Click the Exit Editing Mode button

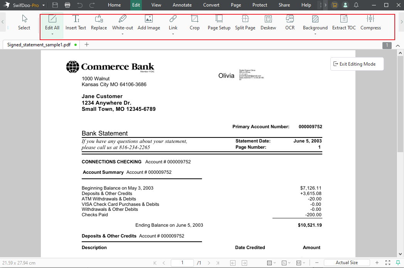point(357,64)
